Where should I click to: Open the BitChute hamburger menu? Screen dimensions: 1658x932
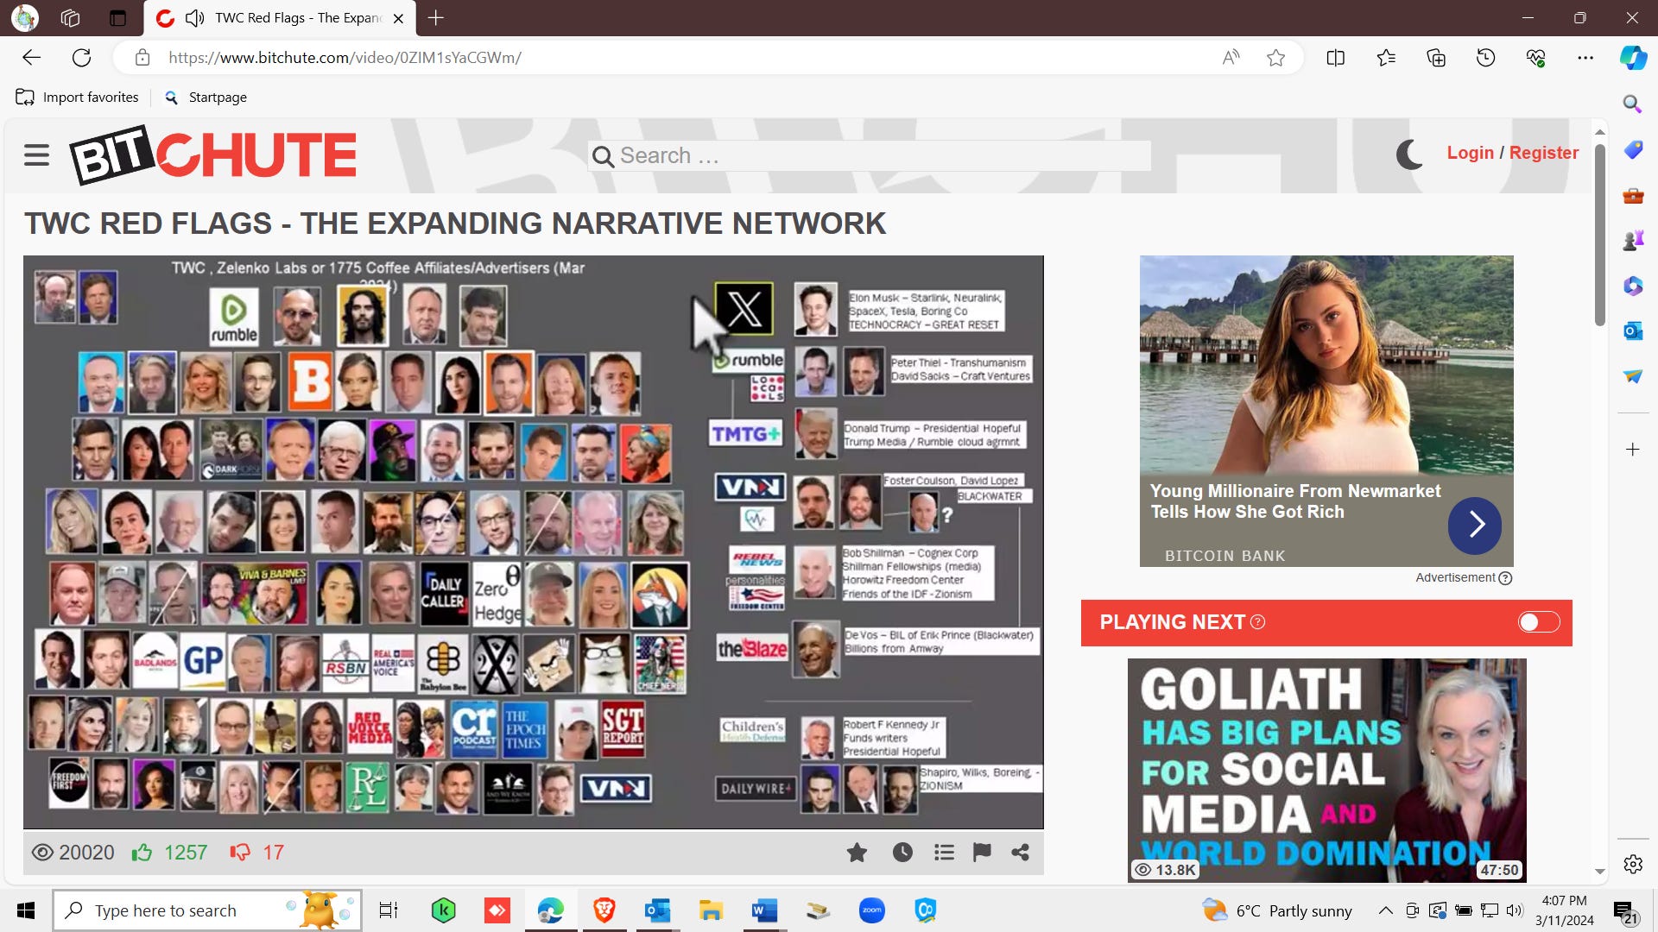coord(36,155)
